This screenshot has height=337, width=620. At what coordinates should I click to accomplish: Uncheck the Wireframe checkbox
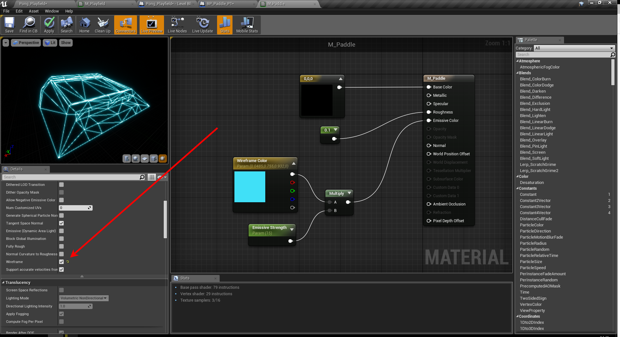[61, 262]
